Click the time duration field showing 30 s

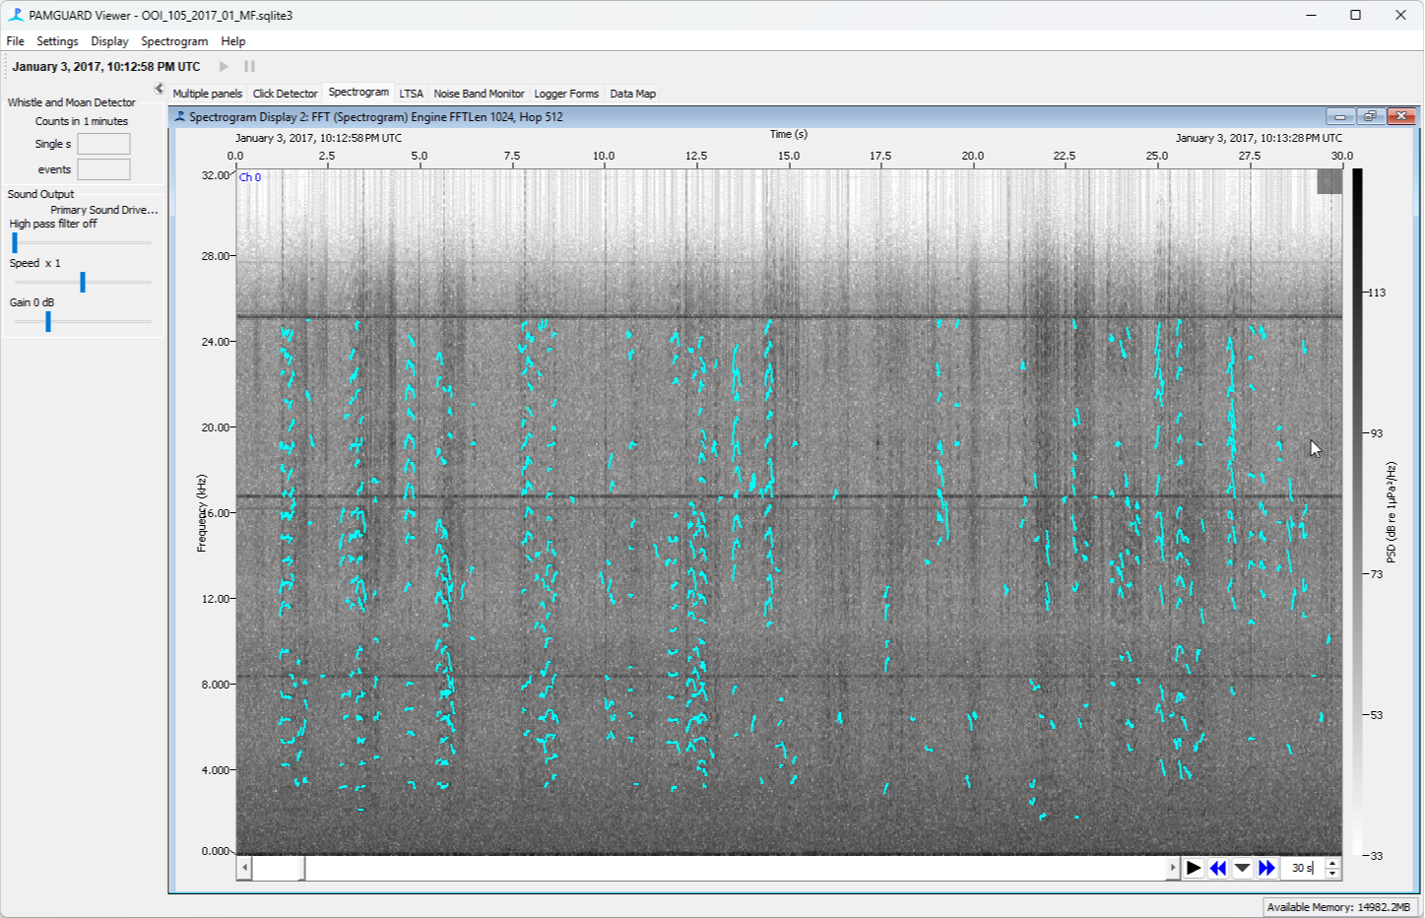pyautogui.click(x=1302, y=868)
